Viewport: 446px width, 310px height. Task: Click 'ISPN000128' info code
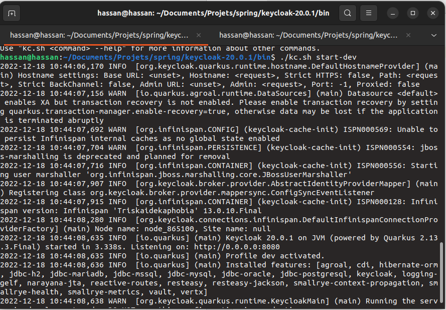(379, 202)
